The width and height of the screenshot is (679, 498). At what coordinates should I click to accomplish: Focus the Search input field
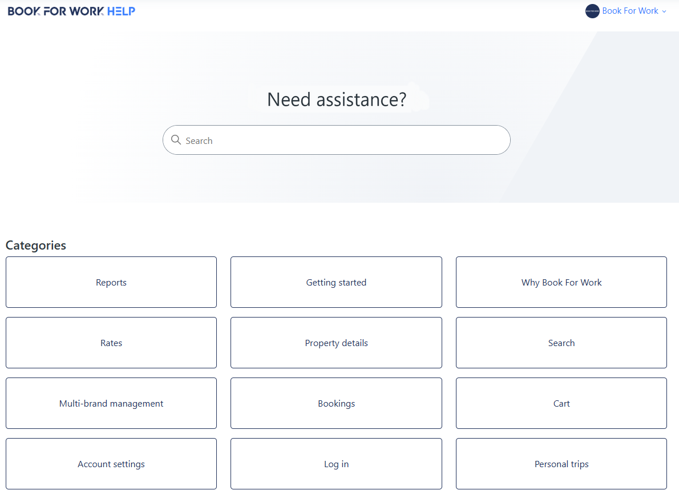[x=337, y=140]
